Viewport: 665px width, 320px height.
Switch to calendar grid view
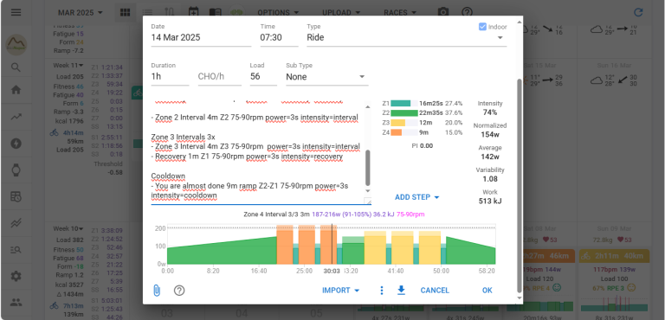[x=125, y=12]
